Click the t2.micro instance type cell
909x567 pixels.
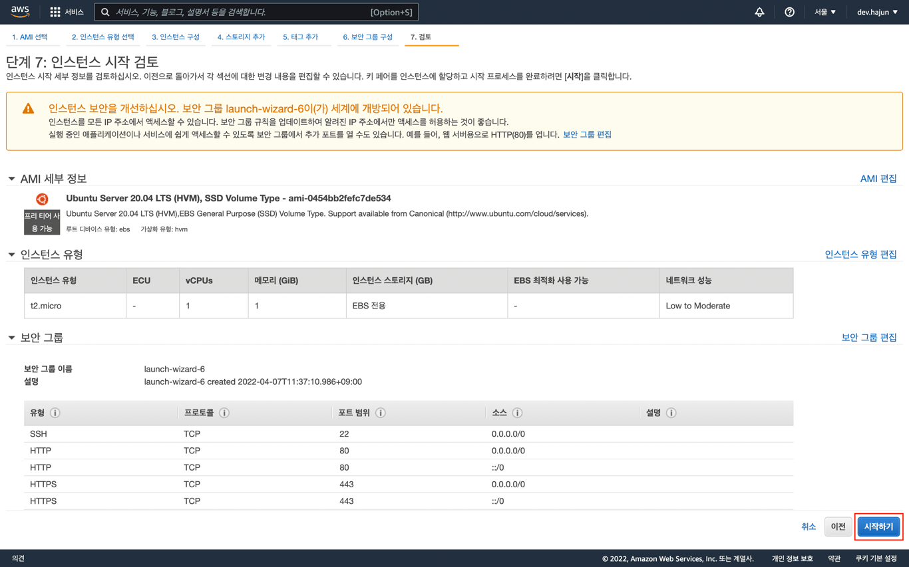click(75, 306)
